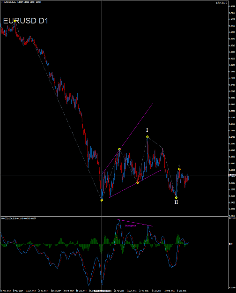Select the magenta Divergence label in MACD panel
The image size is (236, 293).
(131, 226)
